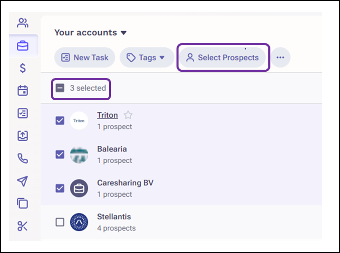
Task: Open the calendar icon in sidebar
Action: (x=22, y=91)
